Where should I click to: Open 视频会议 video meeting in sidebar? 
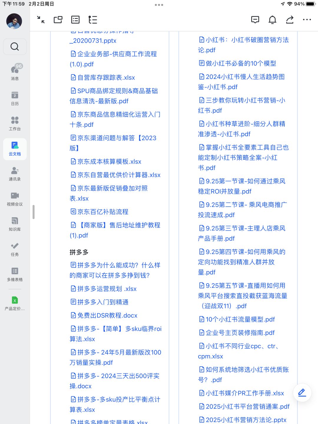pyautogui.click(x=15, y=199)
